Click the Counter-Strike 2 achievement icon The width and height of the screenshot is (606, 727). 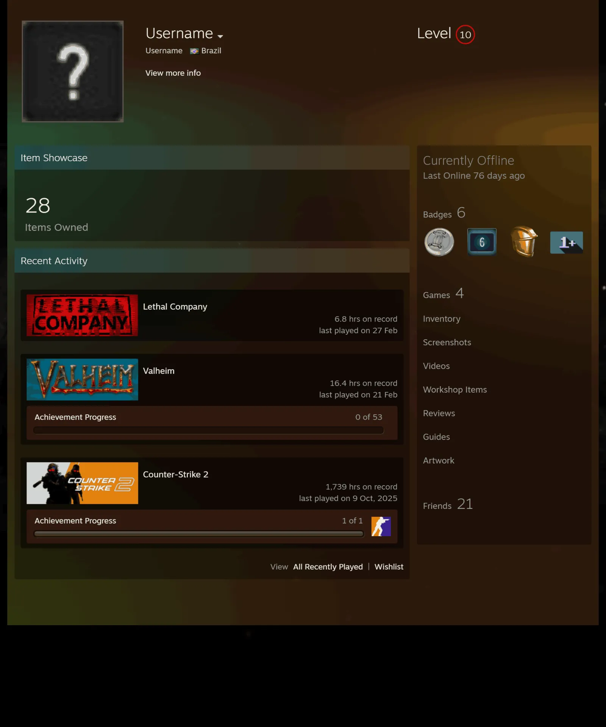[381, 526]
